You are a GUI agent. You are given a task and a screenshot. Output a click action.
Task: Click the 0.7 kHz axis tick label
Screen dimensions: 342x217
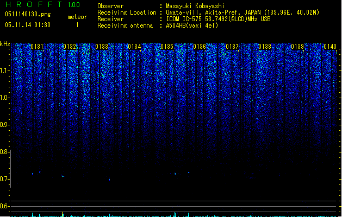point(4,179)
